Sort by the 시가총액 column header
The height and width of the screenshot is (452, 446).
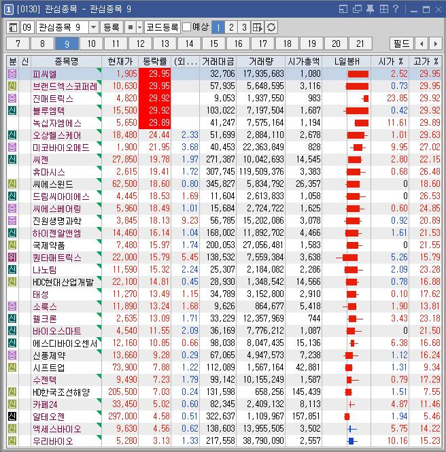304,61
